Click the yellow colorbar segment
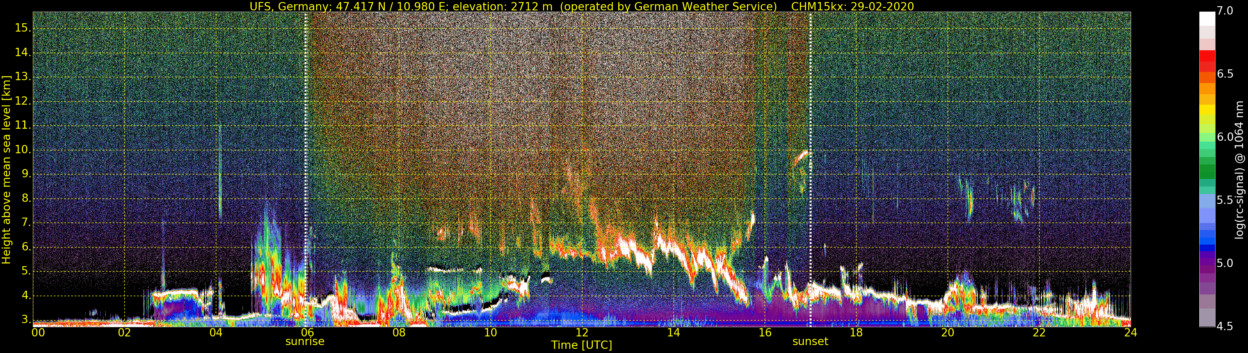Viewport: 1248px width, 353px height. [1207, 109]
